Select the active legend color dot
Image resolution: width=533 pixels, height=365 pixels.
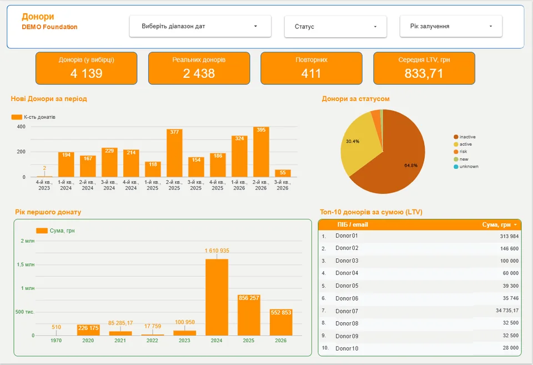pos(456,144)
